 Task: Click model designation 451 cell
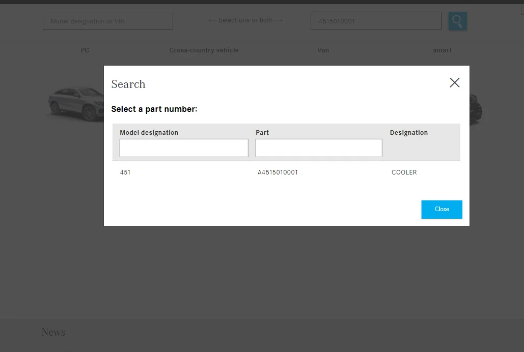(125, 172)
